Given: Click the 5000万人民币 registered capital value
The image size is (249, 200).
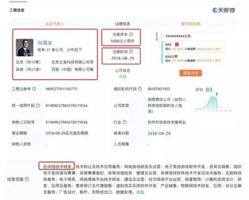Looking at the screenshot, I should pyautogui.click(x=122, y=41).
